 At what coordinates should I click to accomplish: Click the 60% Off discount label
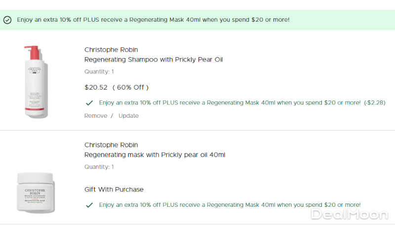click(x=130, y=87)
